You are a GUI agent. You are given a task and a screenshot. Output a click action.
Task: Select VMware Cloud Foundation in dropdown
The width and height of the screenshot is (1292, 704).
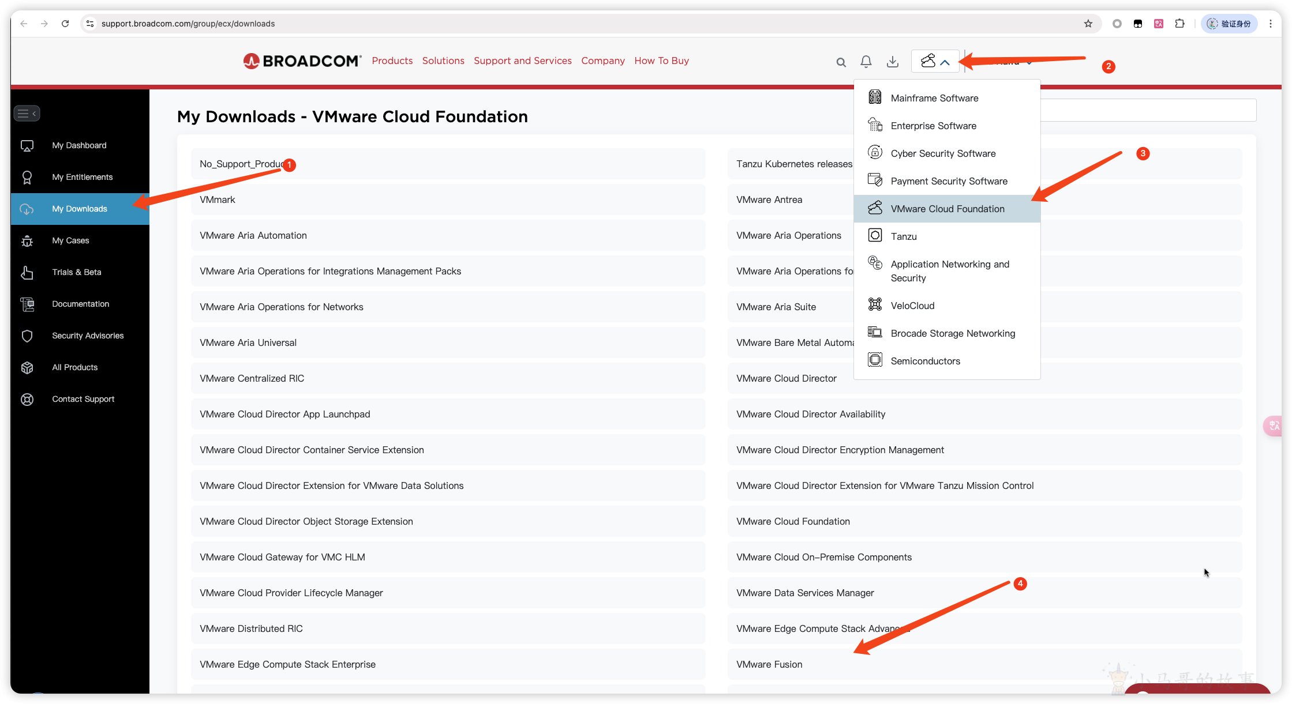click(x=947, y=209)
